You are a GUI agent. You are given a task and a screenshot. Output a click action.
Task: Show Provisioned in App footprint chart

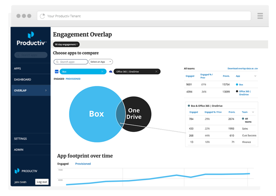tap(83, 164)
